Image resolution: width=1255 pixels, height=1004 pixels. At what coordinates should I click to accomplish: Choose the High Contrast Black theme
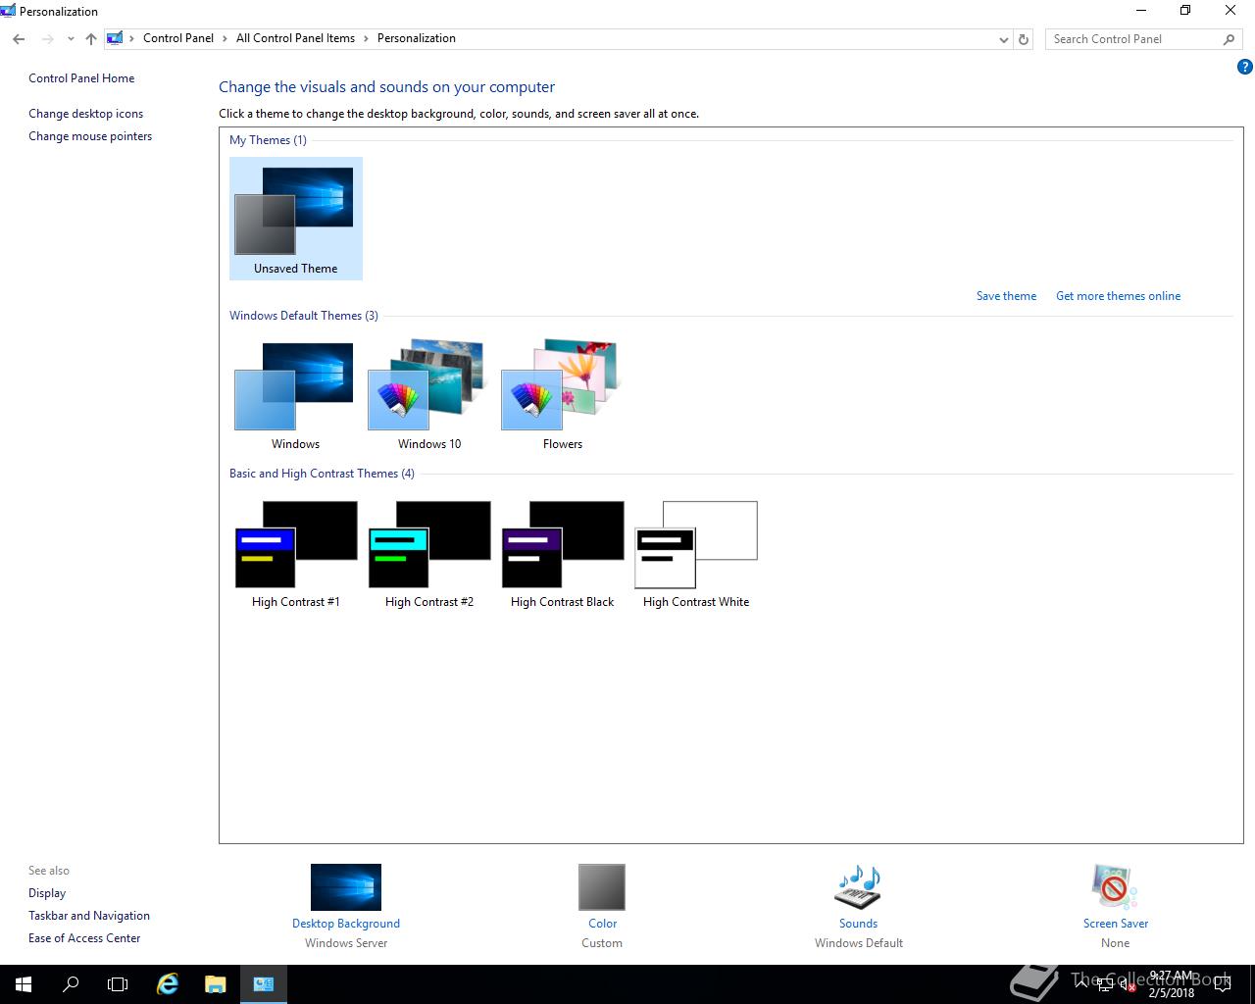click(x=562, y=552)
